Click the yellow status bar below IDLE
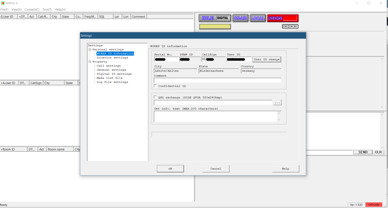The height and width of the screenshot is (208, 388). coord(215,26)
